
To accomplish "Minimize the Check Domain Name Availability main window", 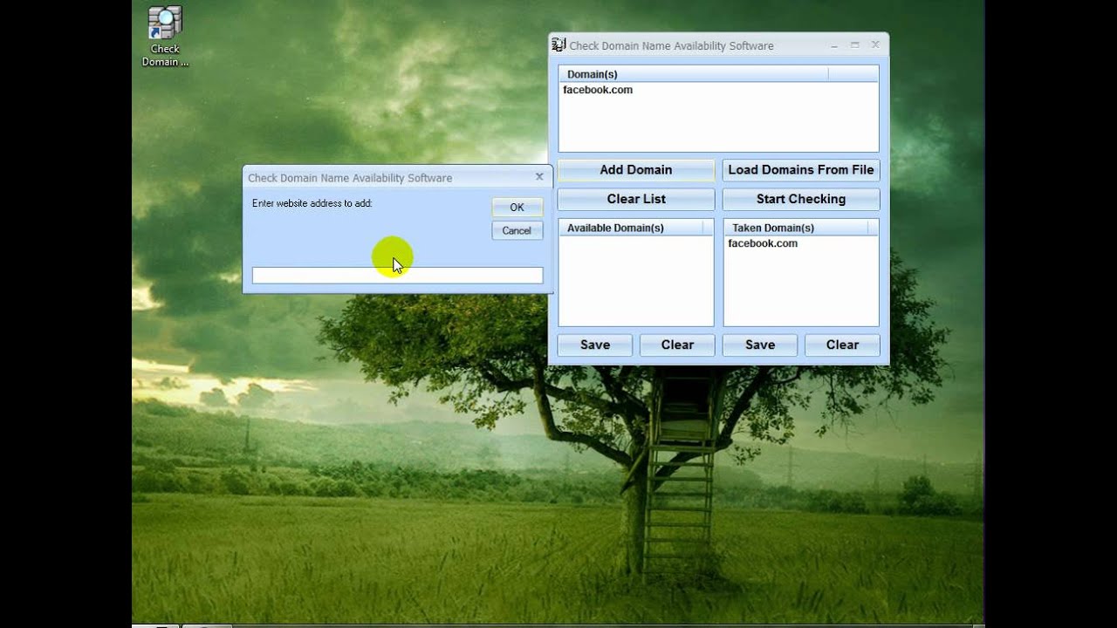I will point(834,45).
